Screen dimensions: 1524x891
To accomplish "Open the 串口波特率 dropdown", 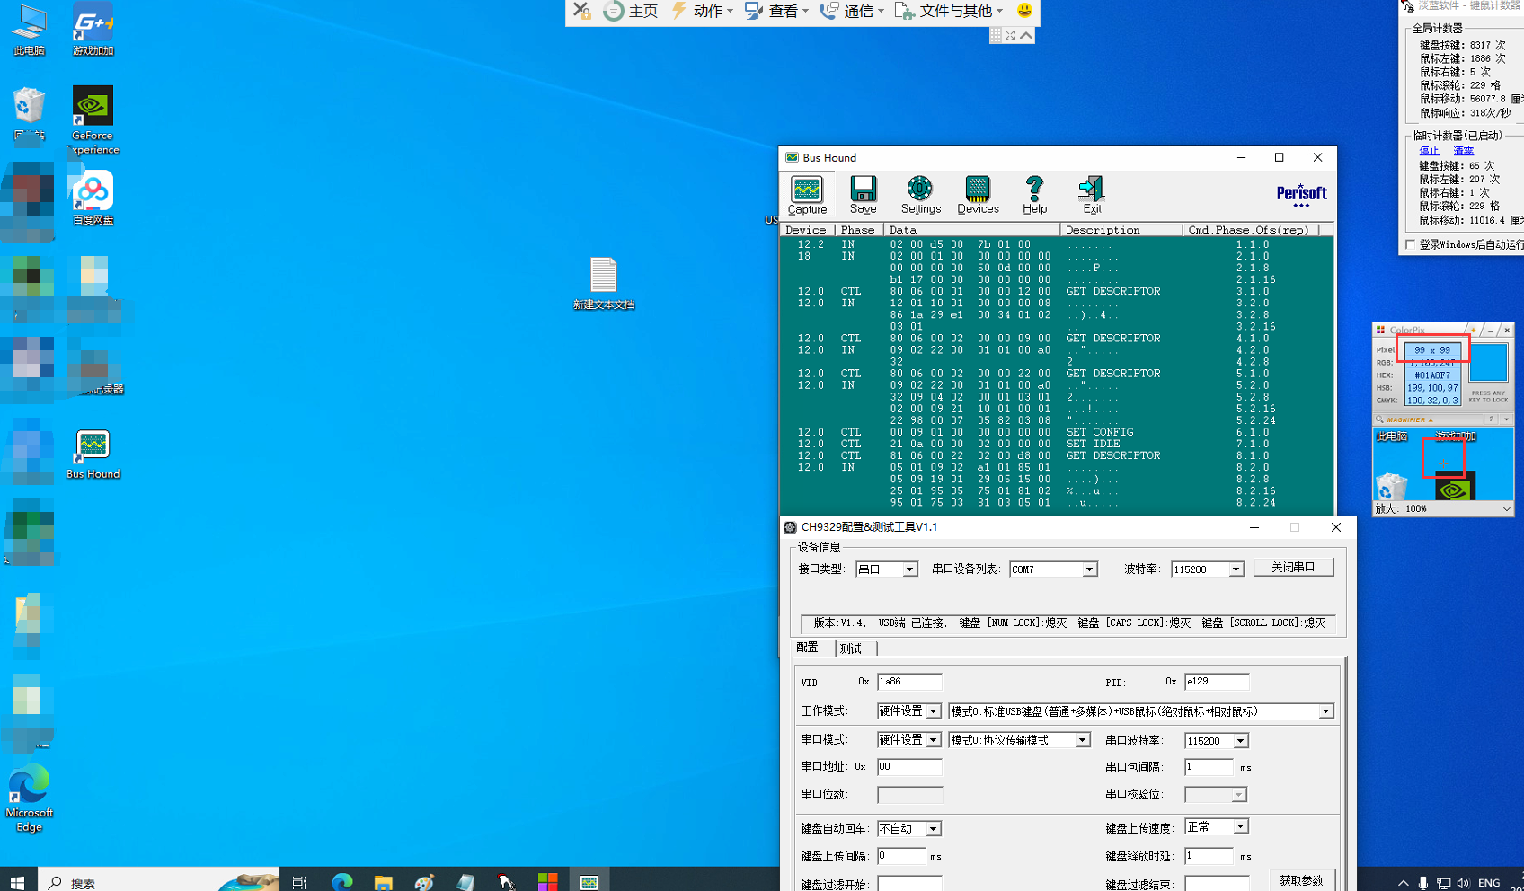I will [x=1241, y=741].
